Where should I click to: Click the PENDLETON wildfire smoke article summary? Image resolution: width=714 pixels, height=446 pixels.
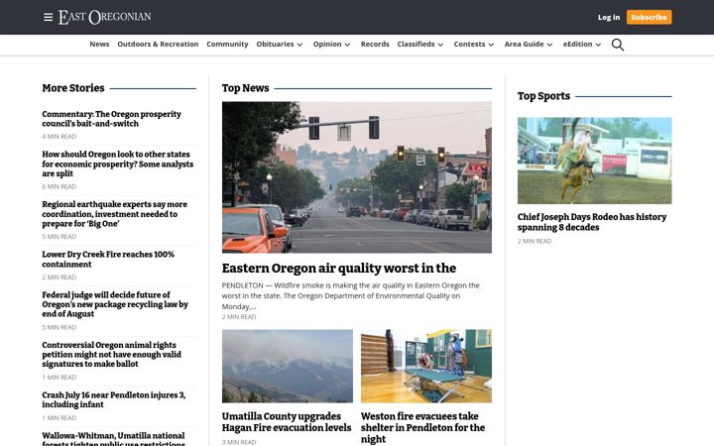[351, 295]
